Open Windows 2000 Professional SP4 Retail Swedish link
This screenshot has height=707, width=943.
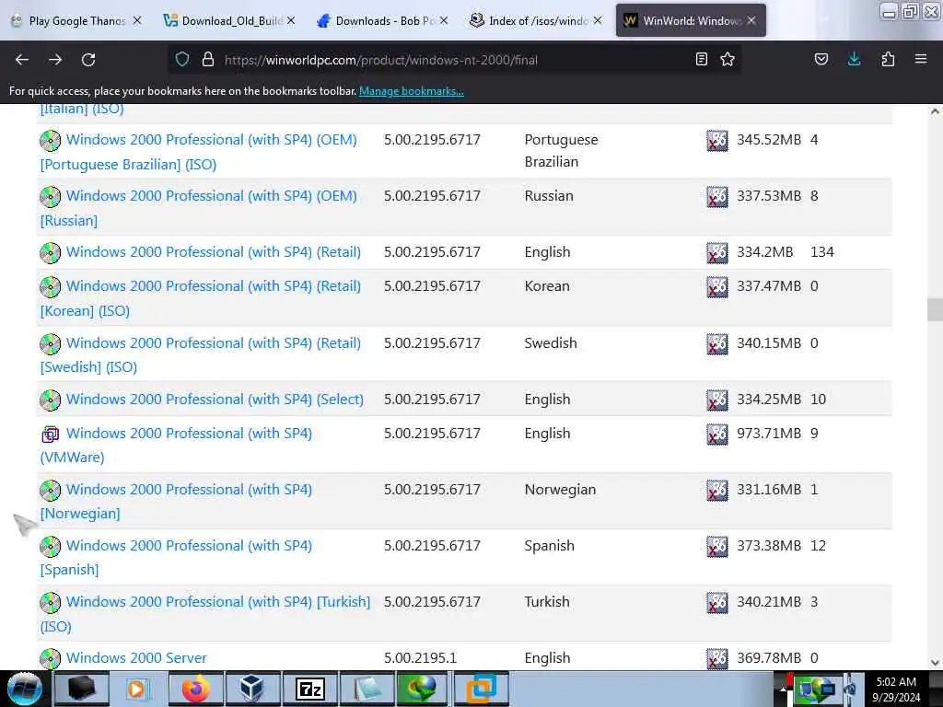tap(200, 354)
